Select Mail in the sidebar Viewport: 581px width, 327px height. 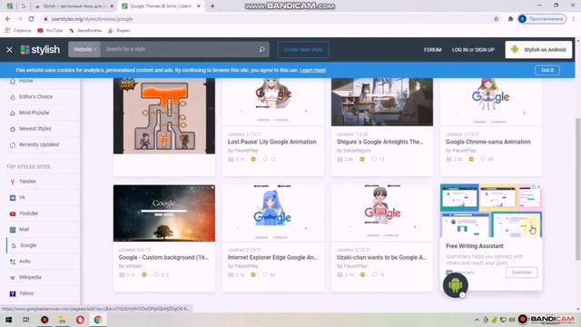click(24, 229)
